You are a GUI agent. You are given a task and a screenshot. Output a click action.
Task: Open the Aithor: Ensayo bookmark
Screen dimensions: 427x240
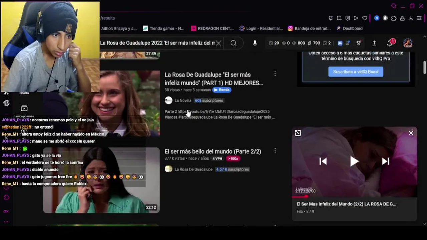point(119,28)
